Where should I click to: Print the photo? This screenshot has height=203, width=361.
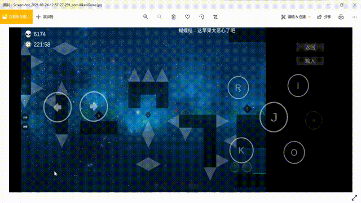pos(341,17)
